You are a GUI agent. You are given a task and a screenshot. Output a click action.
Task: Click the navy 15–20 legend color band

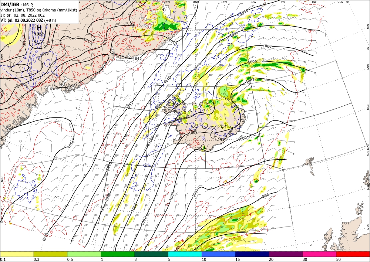(252, 254)
